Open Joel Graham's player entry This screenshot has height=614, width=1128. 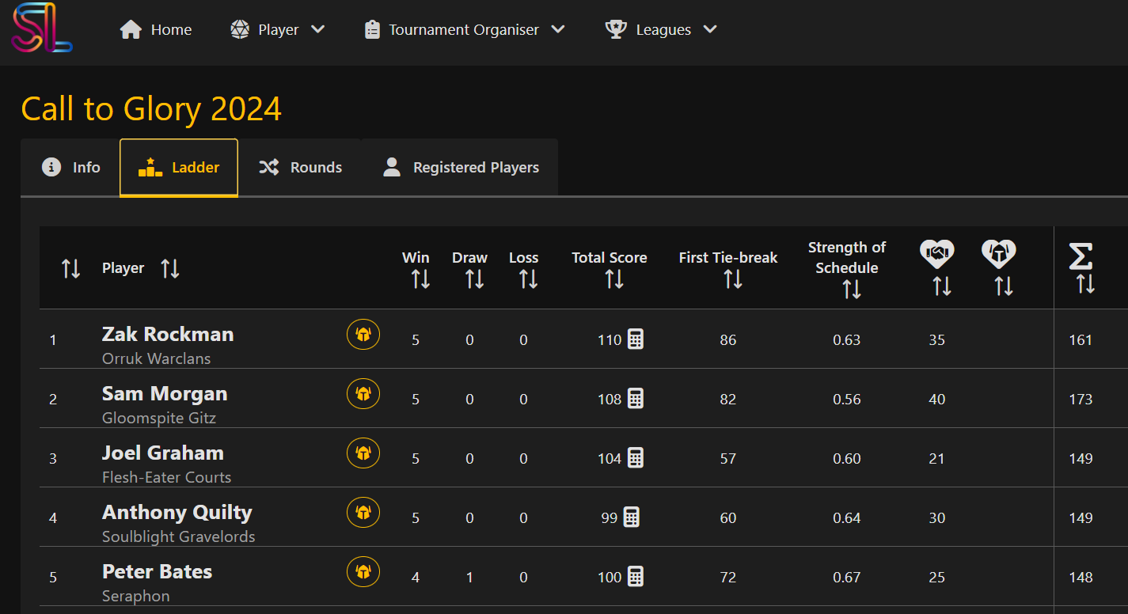point(163,453)
